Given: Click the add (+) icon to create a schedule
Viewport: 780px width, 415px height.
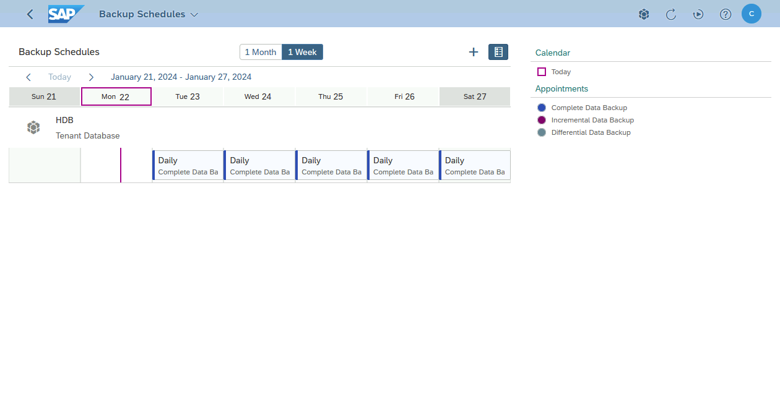Looking at the screenshot, I should pos(474,52).
